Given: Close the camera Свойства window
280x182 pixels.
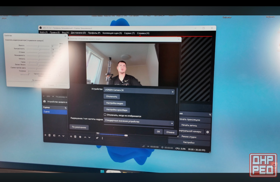Looking at the screenshot, I should [65, 36].
